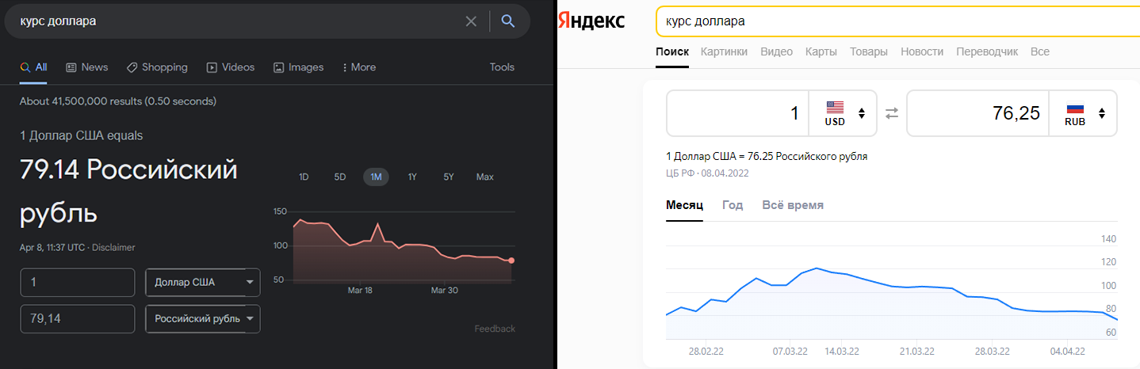Open the Disclaimer link under the rate
This screenshot has width=1140, height=369.
coord(113,248)
